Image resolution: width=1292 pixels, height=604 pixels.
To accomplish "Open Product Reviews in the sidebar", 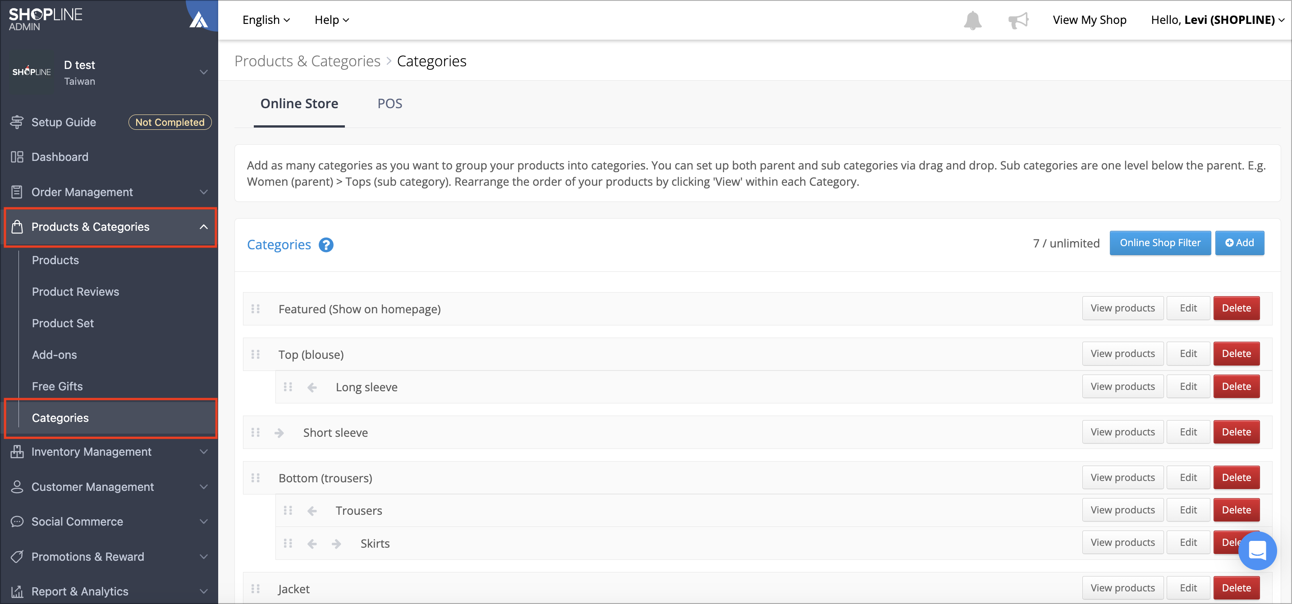I will point(75,292).
